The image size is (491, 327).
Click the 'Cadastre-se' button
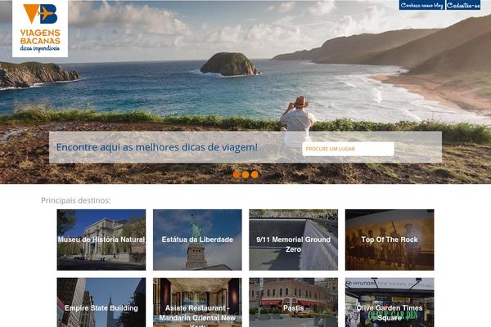pos(463,5)
